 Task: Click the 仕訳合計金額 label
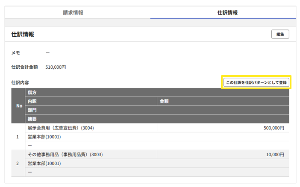(x=24, y=67)
